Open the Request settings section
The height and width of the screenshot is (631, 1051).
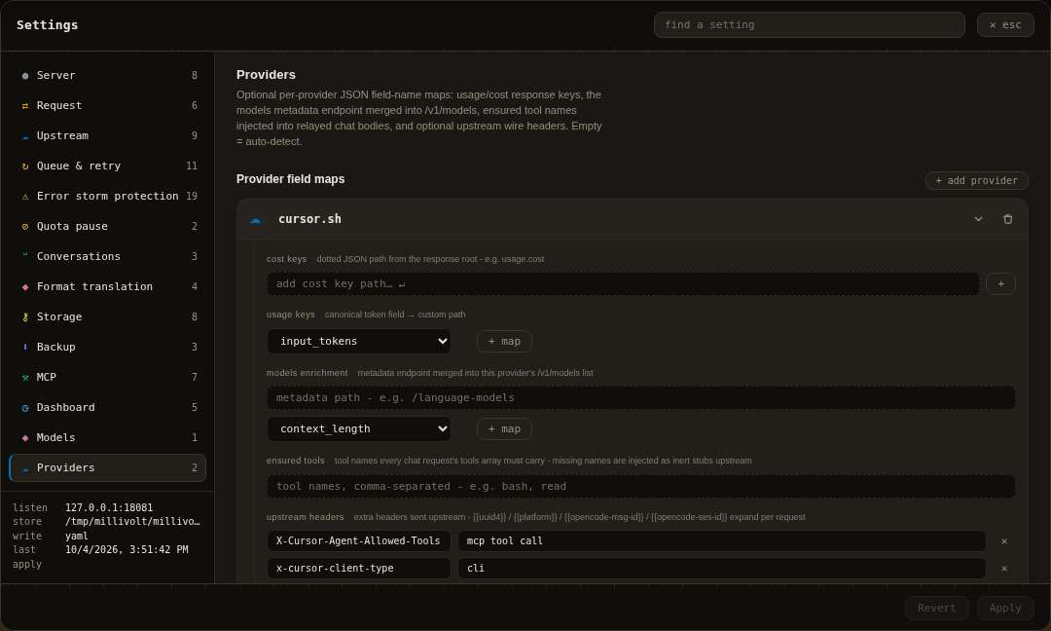click(107, 106)
